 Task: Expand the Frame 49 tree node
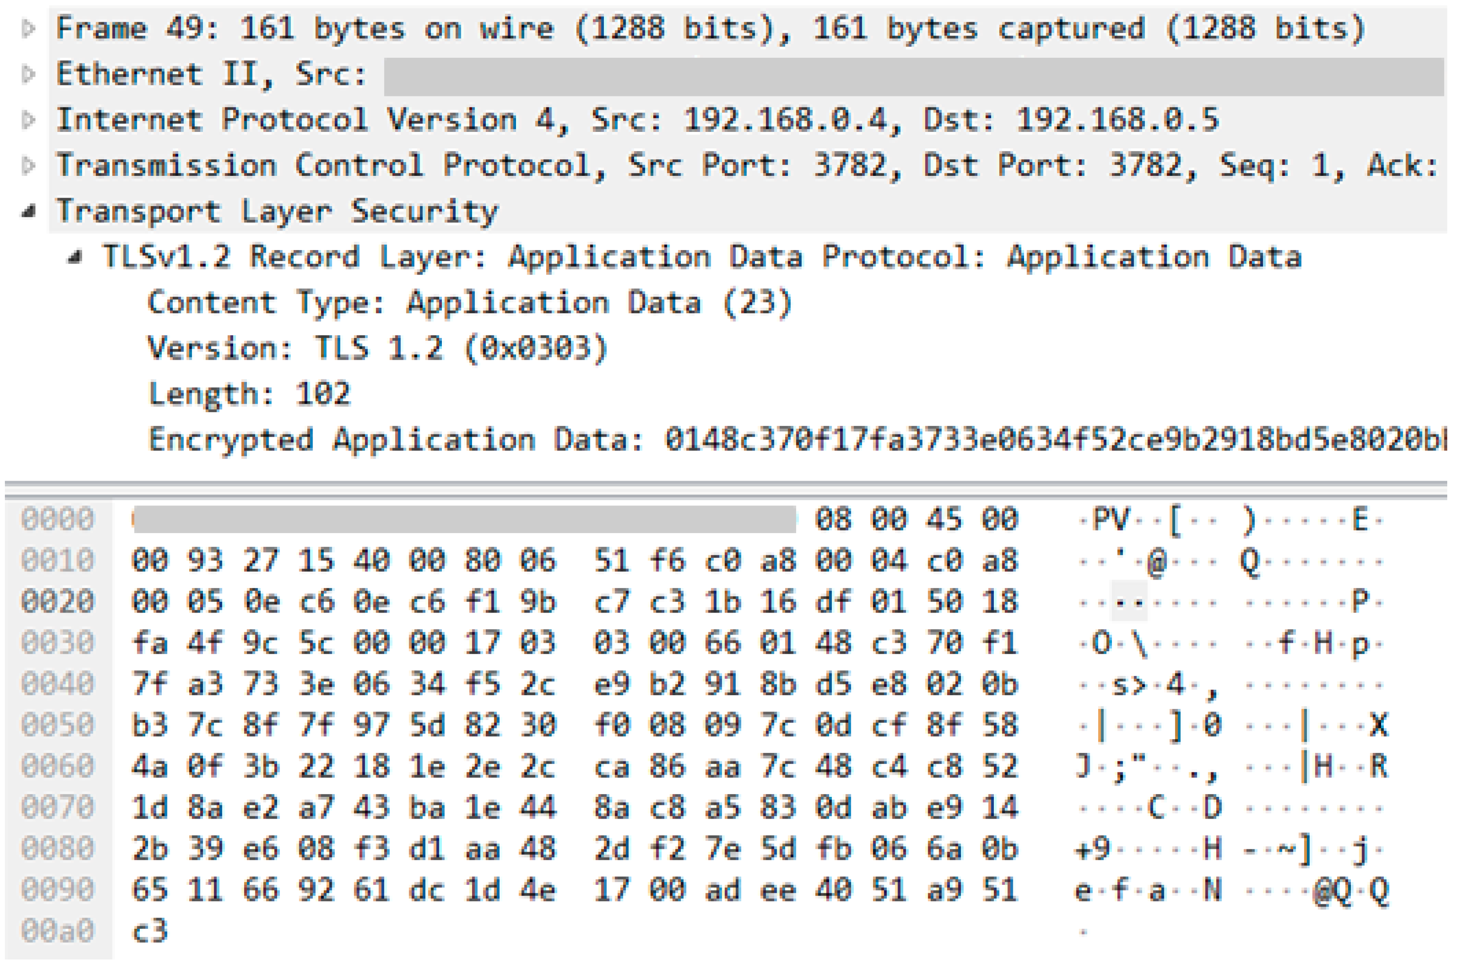(28, 28)
